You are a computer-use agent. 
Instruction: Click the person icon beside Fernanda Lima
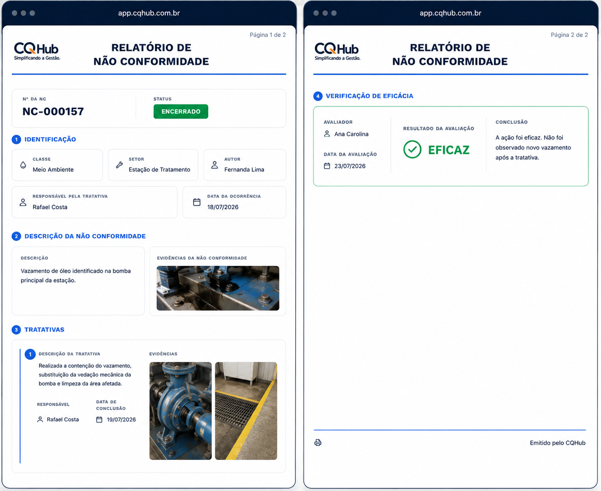[x=215, y=165]
